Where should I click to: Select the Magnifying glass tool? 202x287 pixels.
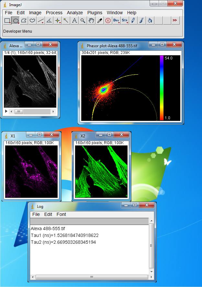point(83,20)
